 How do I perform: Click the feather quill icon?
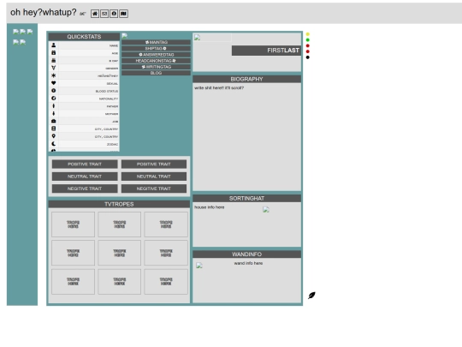(311, 296)
